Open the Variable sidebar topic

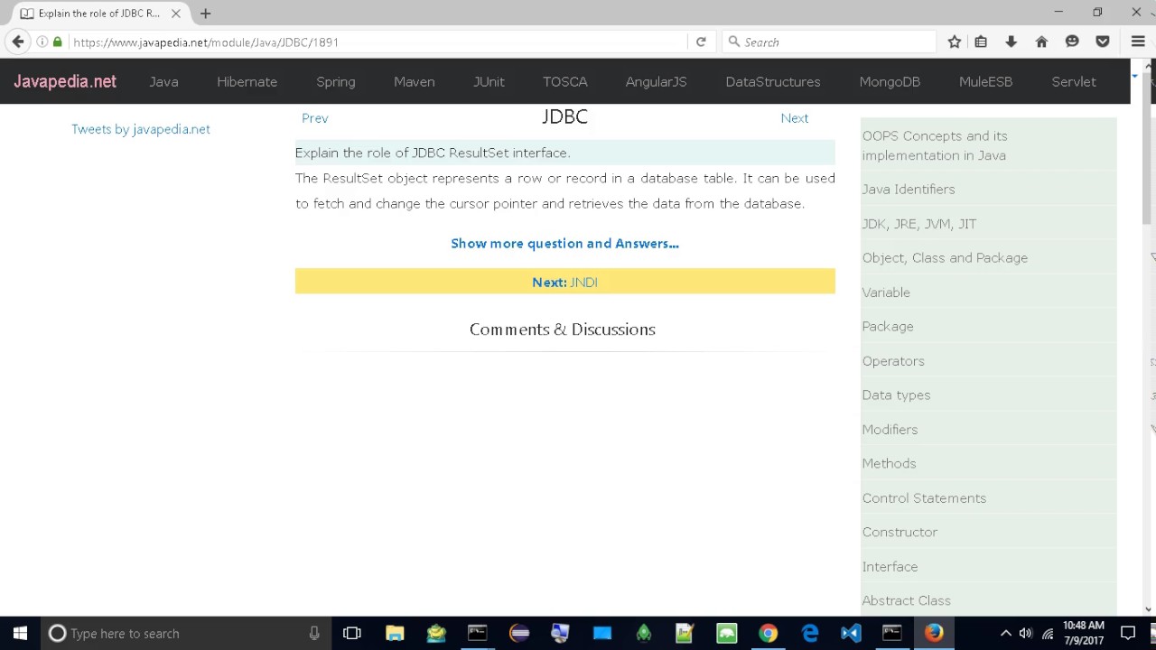[886, 292]
